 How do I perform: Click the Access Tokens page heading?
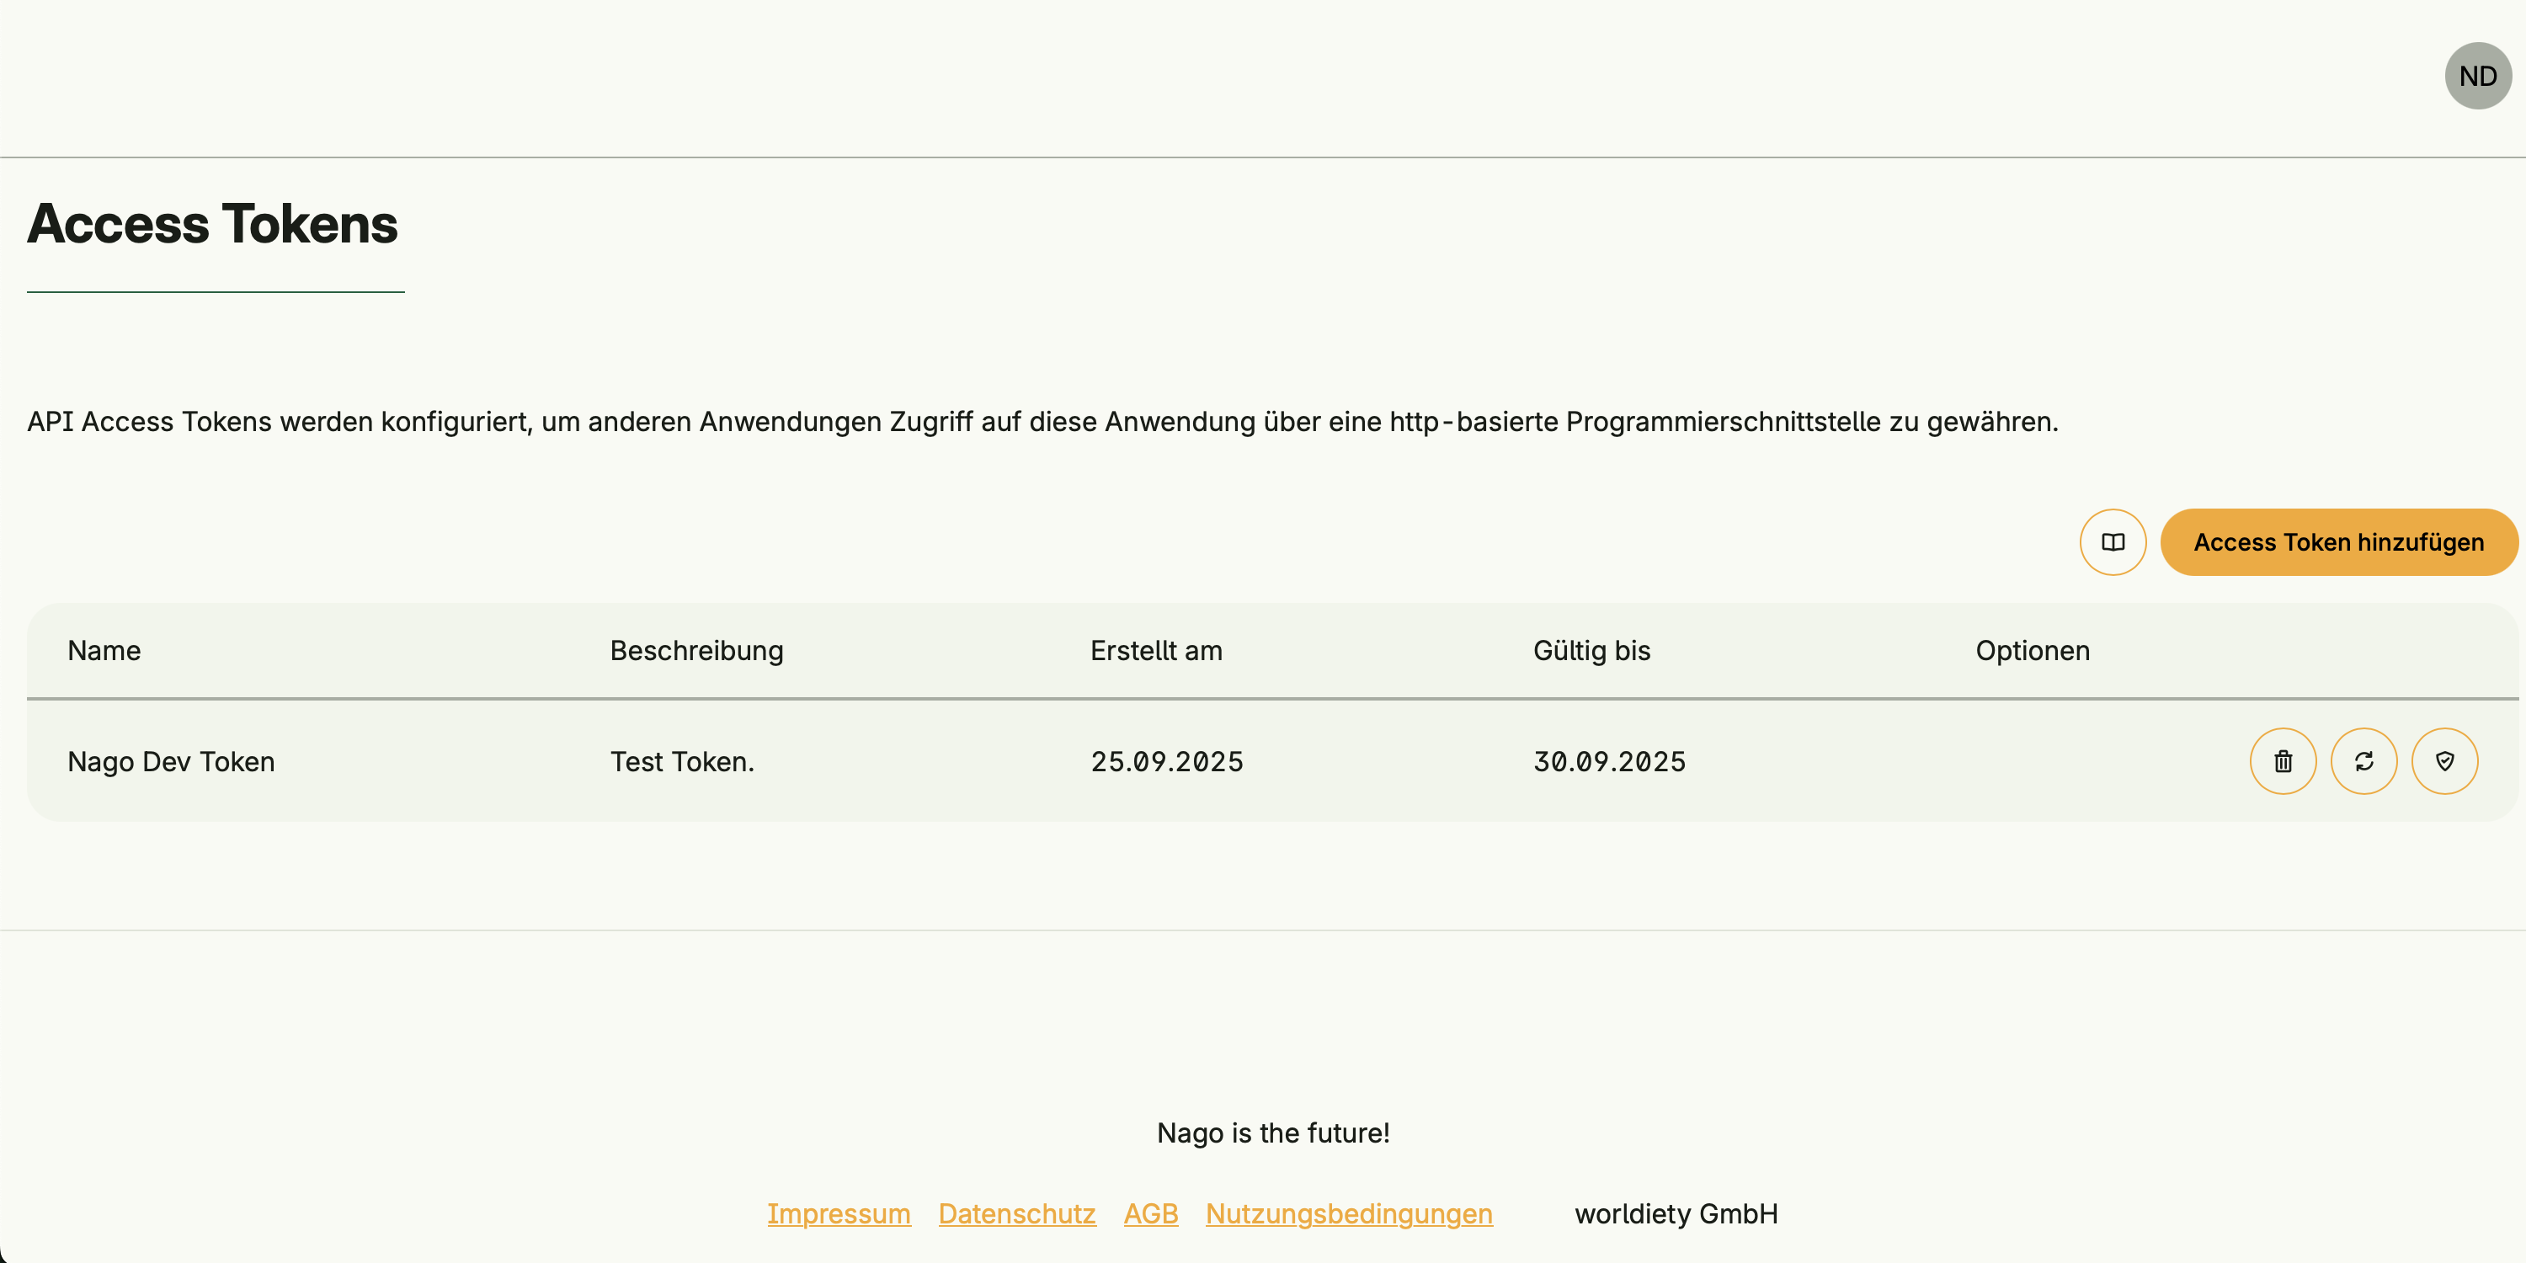click(x=212, y=224)
